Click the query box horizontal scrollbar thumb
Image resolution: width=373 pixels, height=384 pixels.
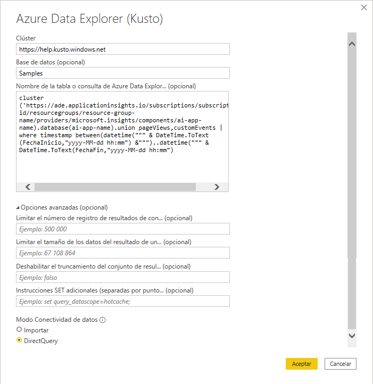[115, 187]
